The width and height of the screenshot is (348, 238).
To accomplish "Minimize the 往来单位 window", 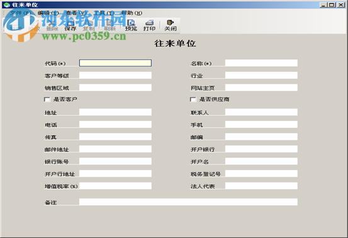I will pos(324,4).
